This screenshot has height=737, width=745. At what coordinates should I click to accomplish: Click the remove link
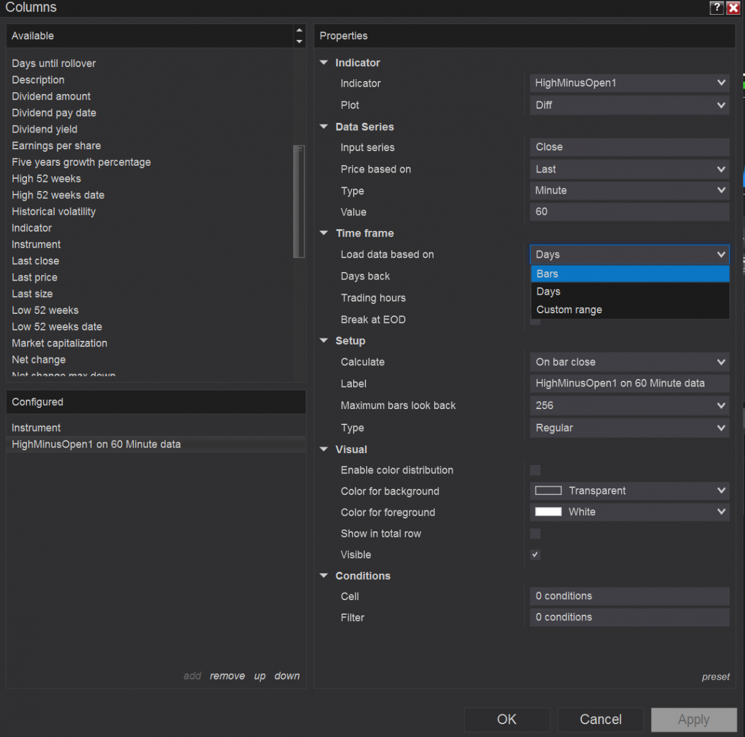point(227,676)
